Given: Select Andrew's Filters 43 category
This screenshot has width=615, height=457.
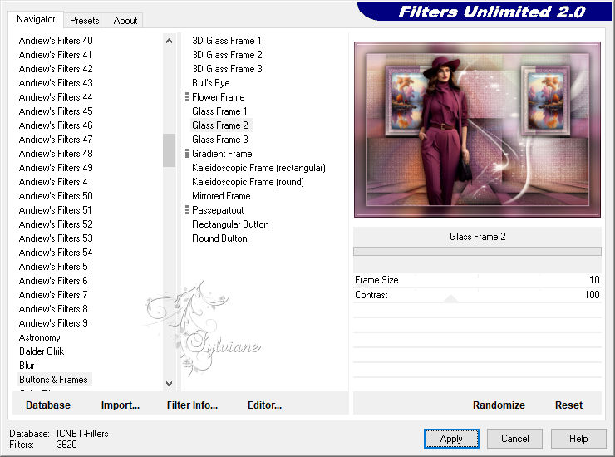Looking at the screenshot, I should pyautogui.click(x=56, y=83).
